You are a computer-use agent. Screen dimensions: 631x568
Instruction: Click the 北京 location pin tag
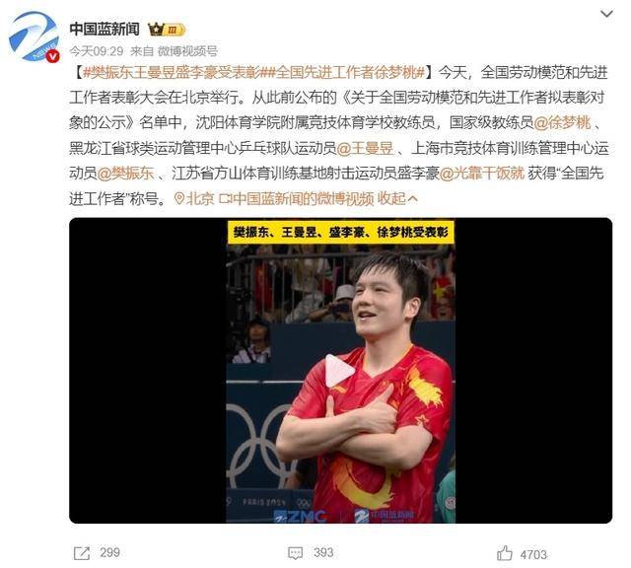tap(194, 198)
